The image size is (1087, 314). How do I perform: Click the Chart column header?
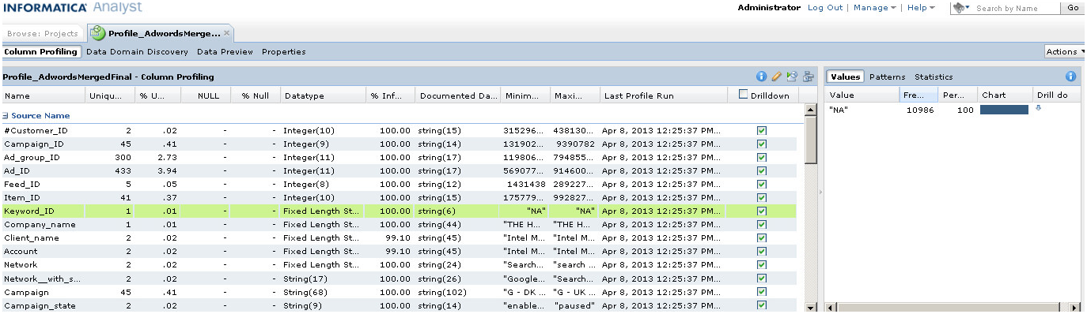(x=1006, y=95)
